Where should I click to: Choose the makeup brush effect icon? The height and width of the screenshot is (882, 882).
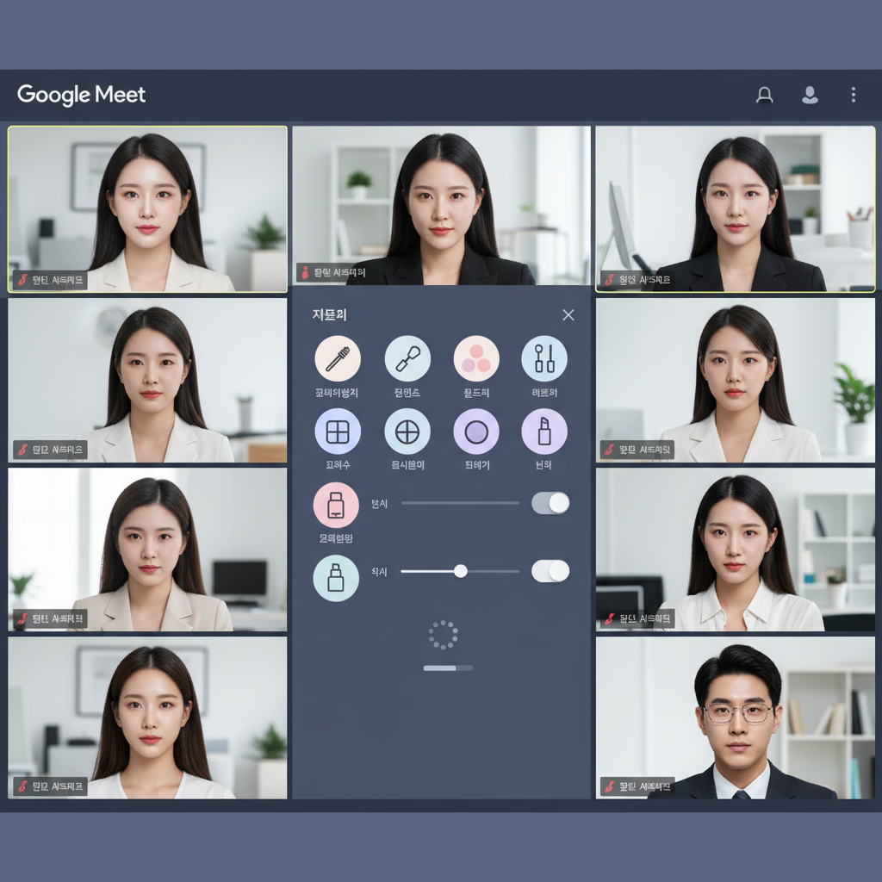(x=407, y=358)
